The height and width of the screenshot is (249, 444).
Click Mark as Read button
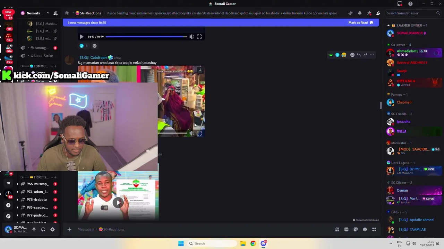tap(361, 22)
